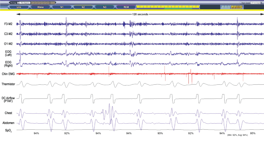This screenshot has width=264, height=144.
Task: Click the orange pencil icon in toolbar
Action: [x=241, y=7]
